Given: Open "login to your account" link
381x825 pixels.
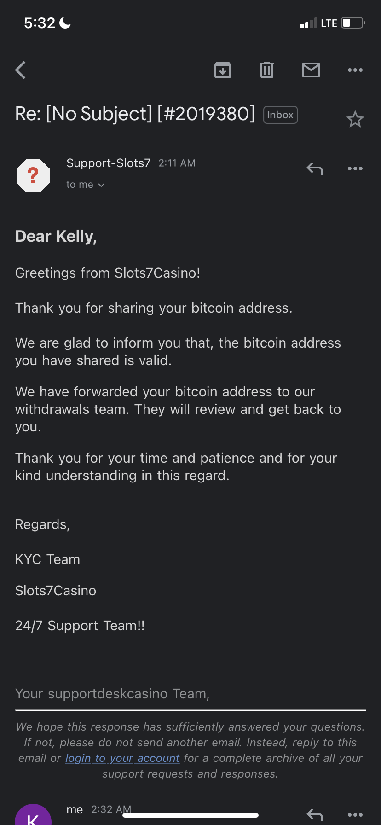Looking at the screenshot, I should click(122, 758).
